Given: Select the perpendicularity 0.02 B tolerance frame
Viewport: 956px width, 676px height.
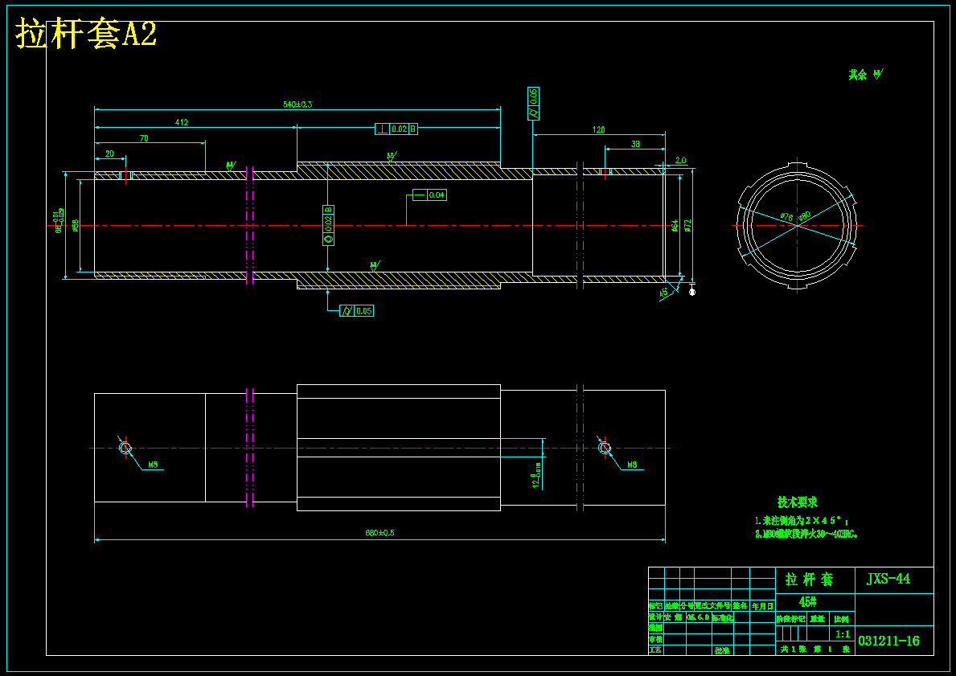Looking at the screenshot, I should 396,129.
